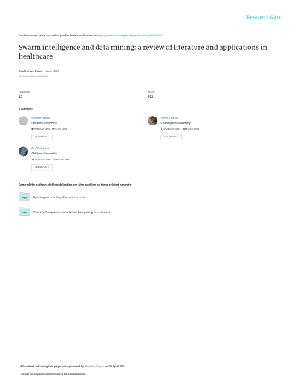This screenshot has height=380, width=294.
Task: Click the Memory Management project's folder icon
Action: click(x=24, y=212)
